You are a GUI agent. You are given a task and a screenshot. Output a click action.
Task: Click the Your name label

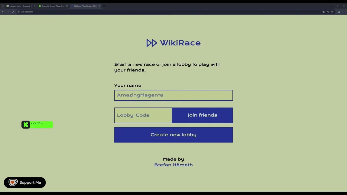pyautogui.click(x=128, y=86)
